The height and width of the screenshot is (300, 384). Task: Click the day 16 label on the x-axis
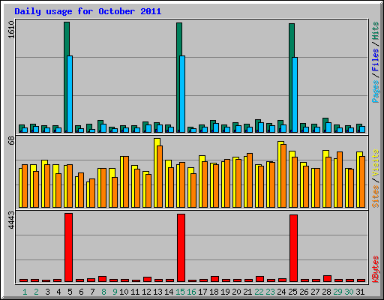pyautogui.click(x=191, y=292)
